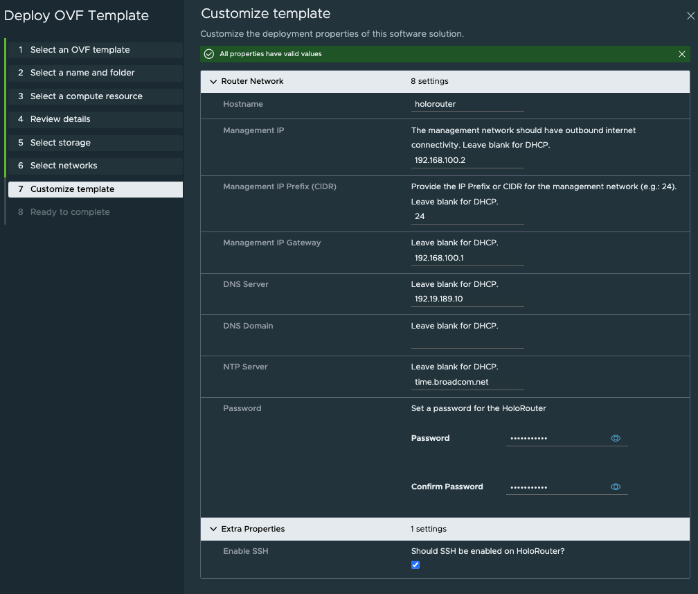Screen dimensions: 698x594
Task: Close the Deploy OVF Template dialog
Action: [690, 16]
